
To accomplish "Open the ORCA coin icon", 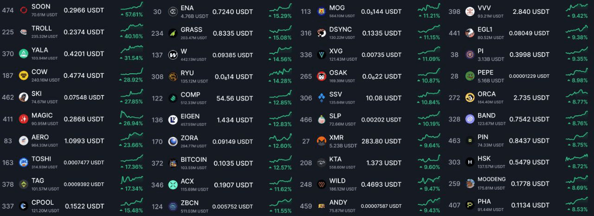I will [x=470, y=97].
